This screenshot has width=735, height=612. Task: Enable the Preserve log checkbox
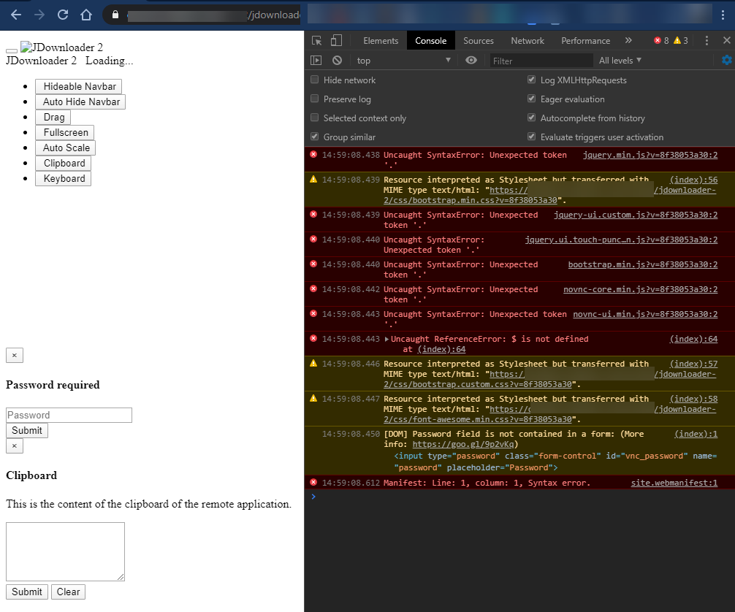click(313, 99)
